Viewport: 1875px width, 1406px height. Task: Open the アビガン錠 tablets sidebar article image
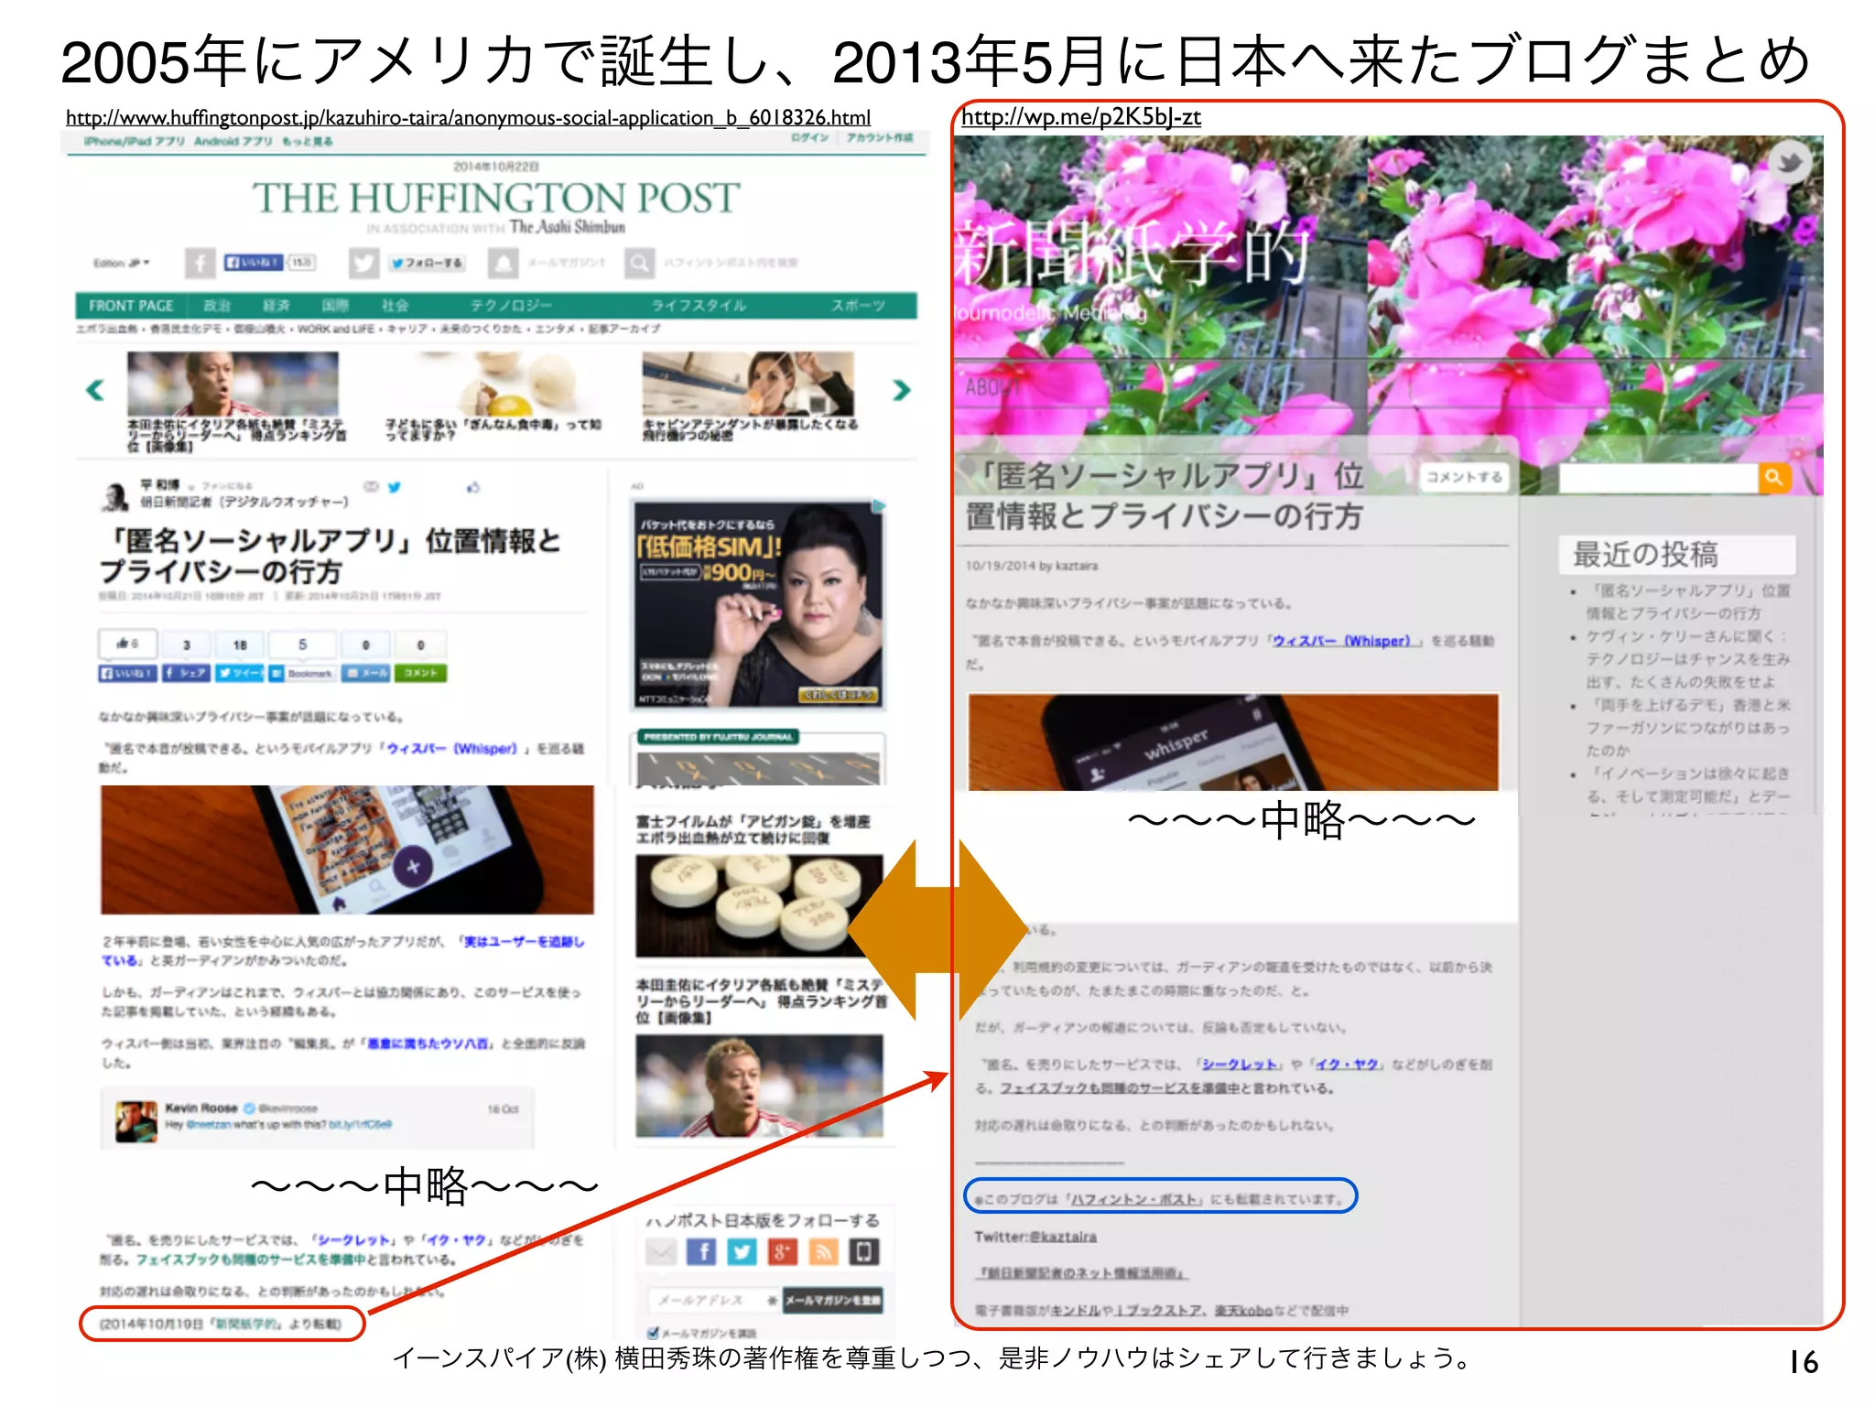[x=760, y=906]
